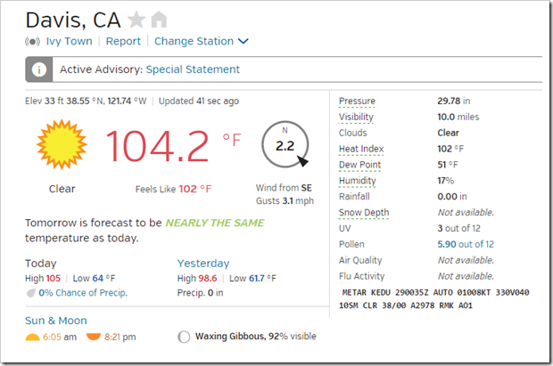Open the Ivy Town station link
553x366 pixels.
(70, 41)
